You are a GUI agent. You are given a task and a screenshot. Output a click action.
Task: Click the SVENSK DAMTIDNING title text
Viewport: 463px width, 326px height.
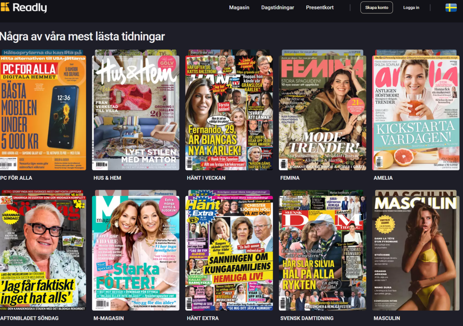pyautogui.click(x=307, y=318)
